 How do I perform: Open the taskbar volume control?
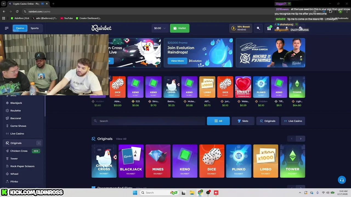coord(328,193)
